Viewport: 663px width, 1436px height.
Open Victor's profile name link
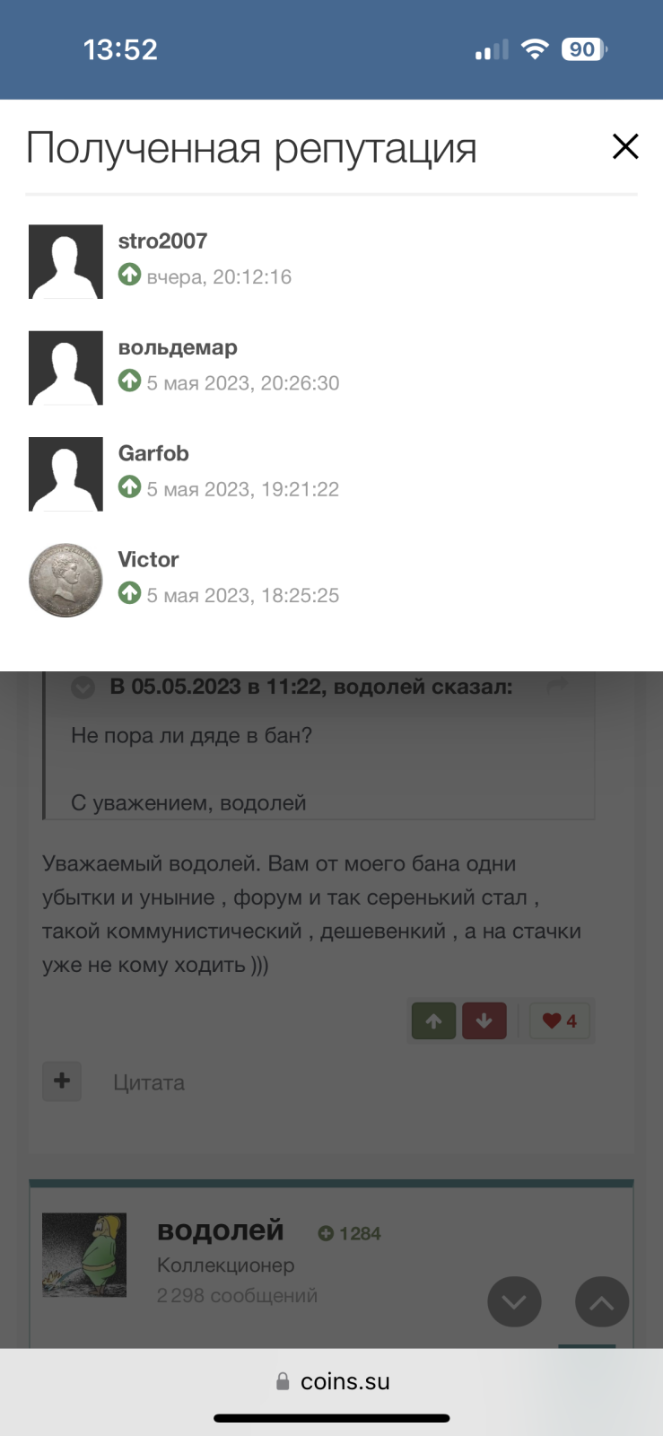click(x=148, y=559)
